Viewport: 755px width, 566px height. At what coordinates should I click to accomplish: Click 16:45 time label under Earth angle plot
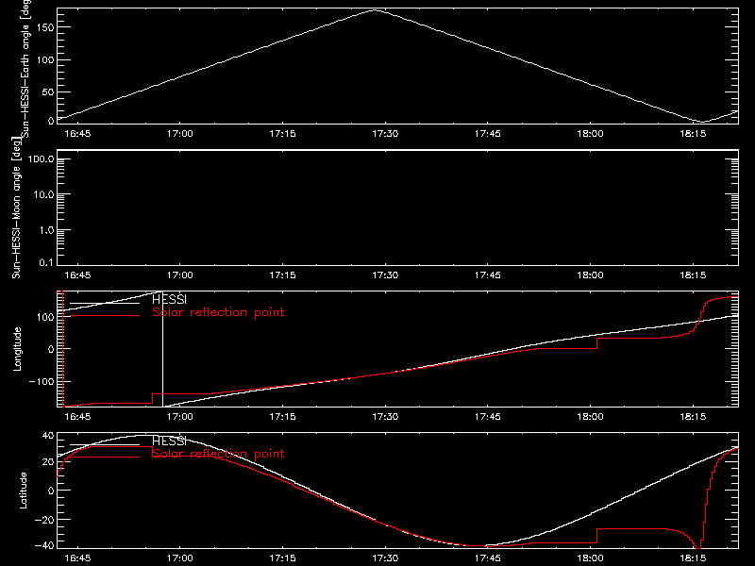pos(77,134)
